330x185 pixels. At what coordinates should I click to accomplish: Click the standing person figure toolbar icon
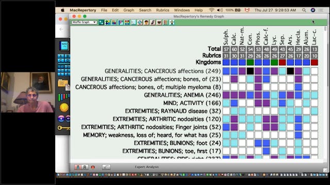(x=172, y=23)
